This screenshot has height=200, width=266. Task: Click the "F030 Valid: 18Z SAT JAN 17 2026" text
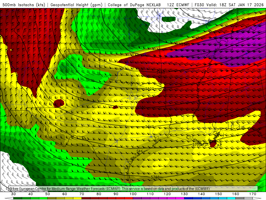click(x=229, y=5)
